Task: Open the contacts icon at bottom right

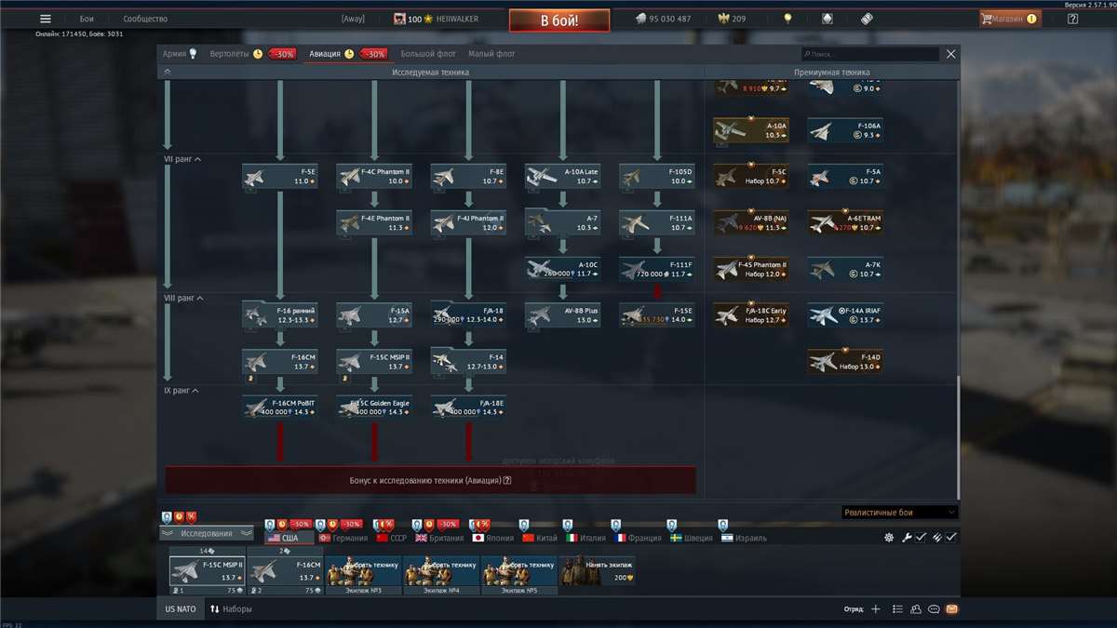Action: coord(916,609)
